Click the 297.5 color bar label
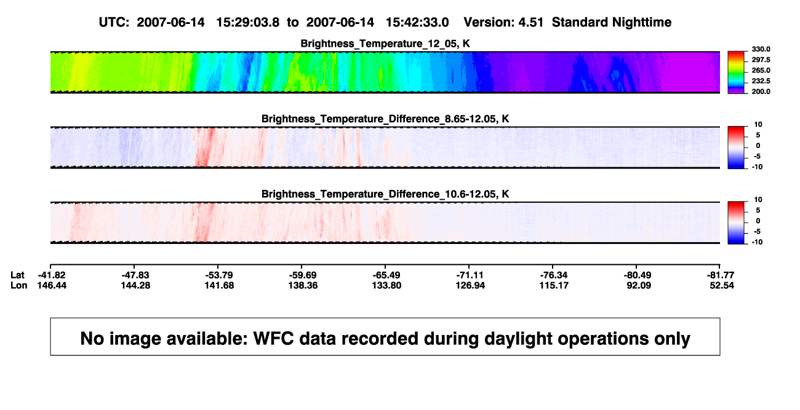This screenshot has height=410, width=800. tap(761, 60)
